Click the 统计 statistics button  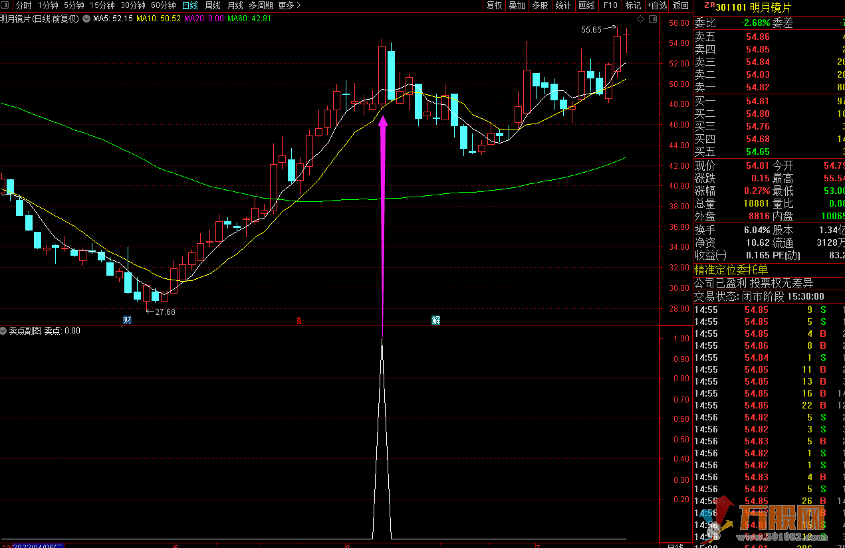[x=562, y=5]
